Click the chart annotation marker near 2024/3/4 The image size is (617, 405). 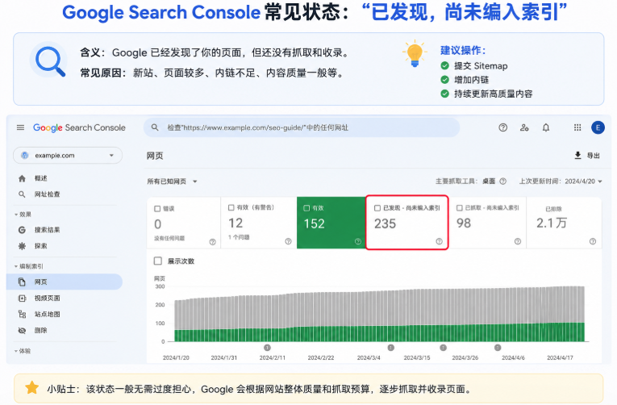coord(390,348)
